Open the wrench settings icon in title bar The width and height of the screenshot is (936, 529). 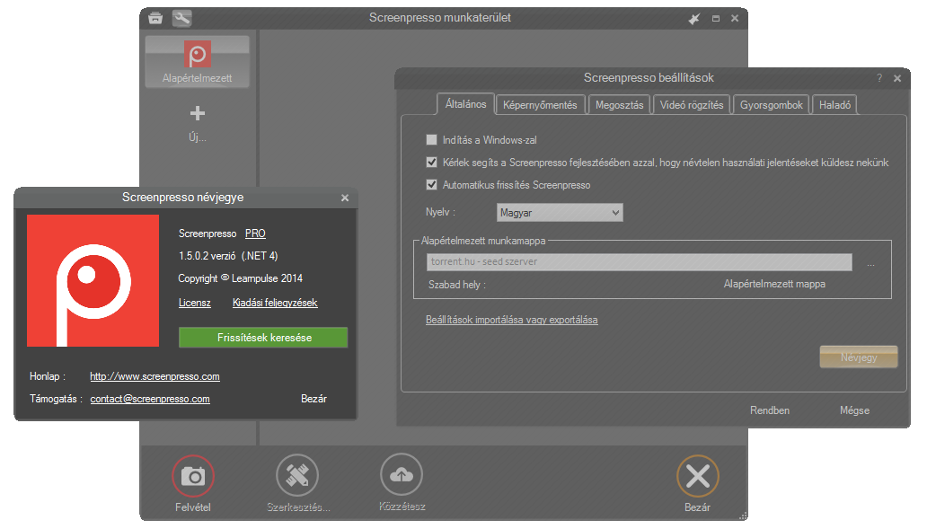182,18
